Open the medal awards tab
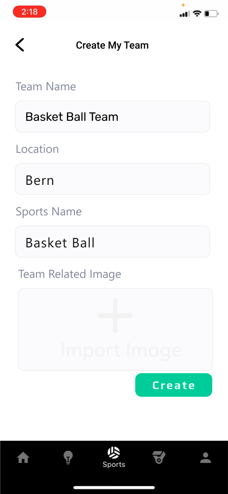This screenshot has width=228, height=494. tap(159, 458)
